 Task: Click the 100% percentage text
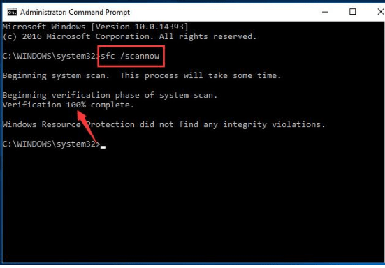(x=76, y=105)
